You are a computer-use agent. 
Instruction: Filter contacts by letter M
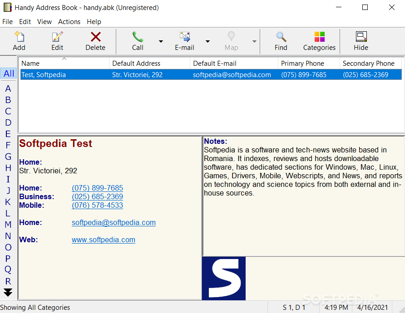(8, 225)
